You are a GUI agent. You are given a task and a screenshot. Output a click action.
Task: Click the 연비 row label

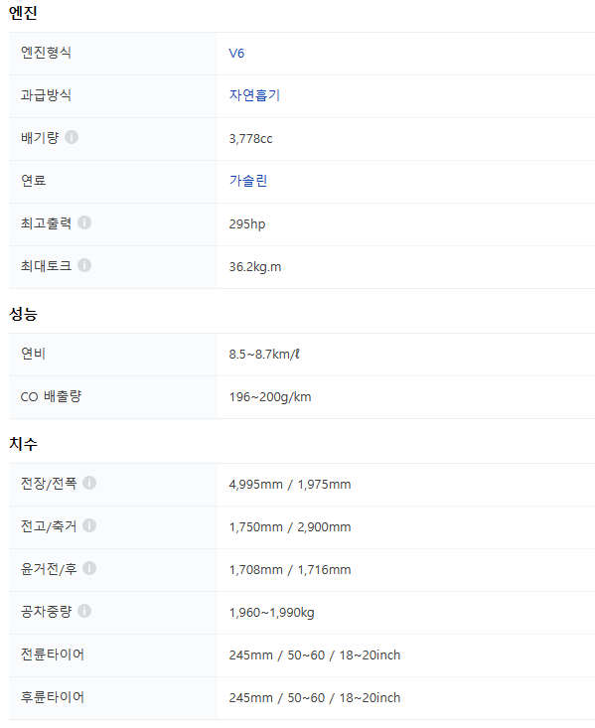[x=33, y=354]
